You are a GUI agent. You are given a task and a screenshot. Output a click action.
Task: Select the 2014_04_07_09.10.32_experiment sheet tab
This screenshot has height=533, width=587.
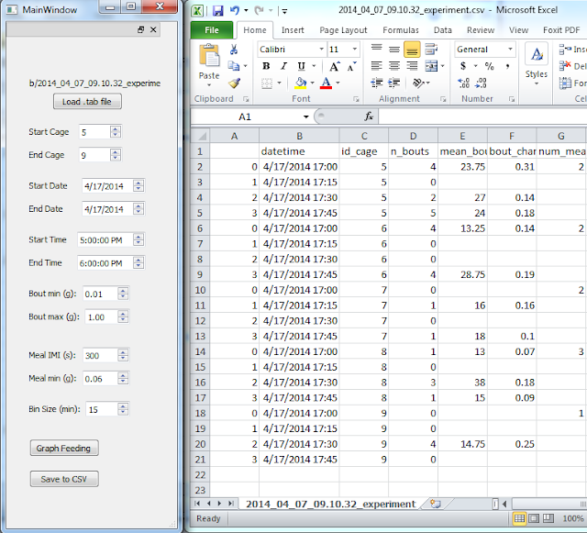330,505
